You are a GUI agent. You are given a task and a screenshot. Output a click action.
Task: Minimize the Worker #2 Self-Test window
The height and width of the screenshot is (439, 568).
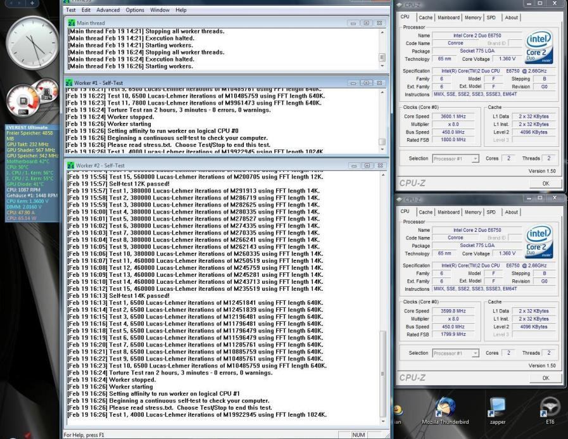point(354,166)
